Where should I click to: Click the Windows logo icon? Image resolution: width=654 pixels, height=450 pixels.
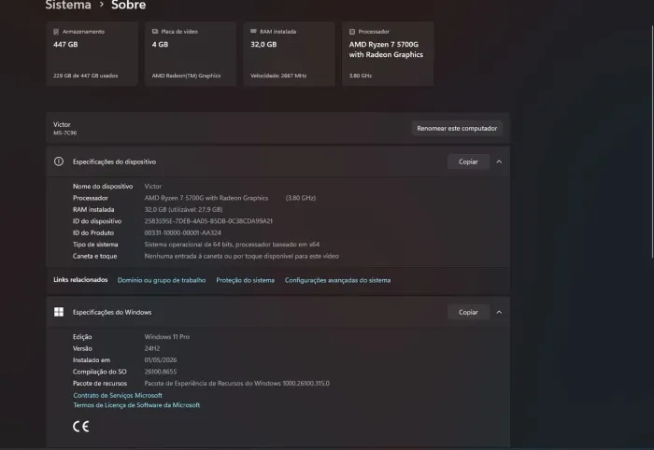click(59, 312)
